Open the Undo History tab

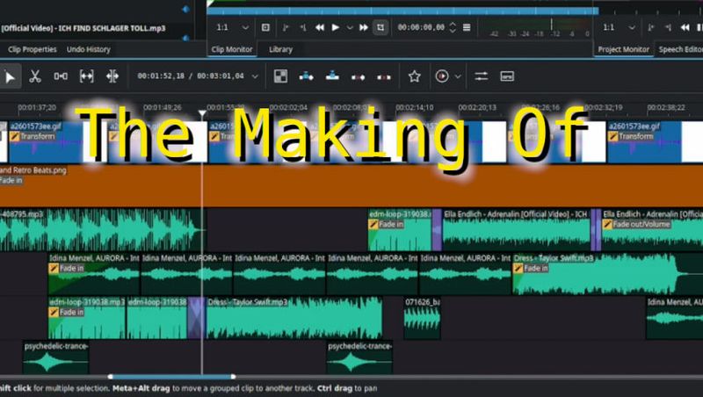88,49
